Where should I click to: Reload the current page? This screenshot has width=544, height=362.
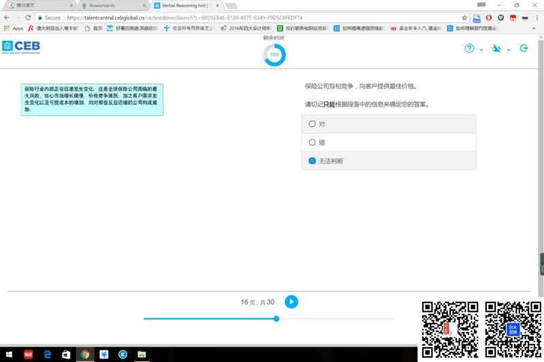click(28, 18)
